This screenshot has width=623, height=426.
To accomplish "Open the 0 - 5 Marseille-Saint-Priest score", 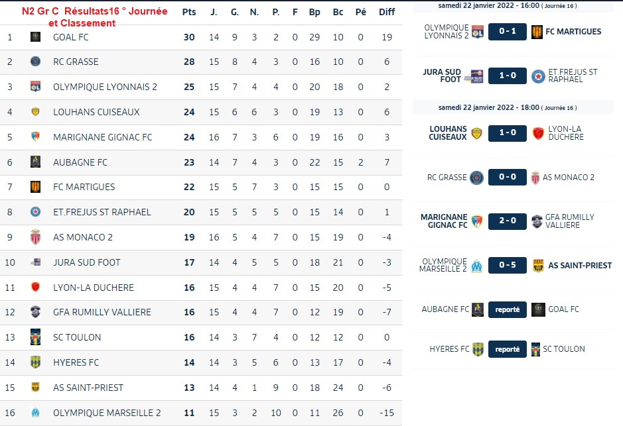I will point(508,266).
